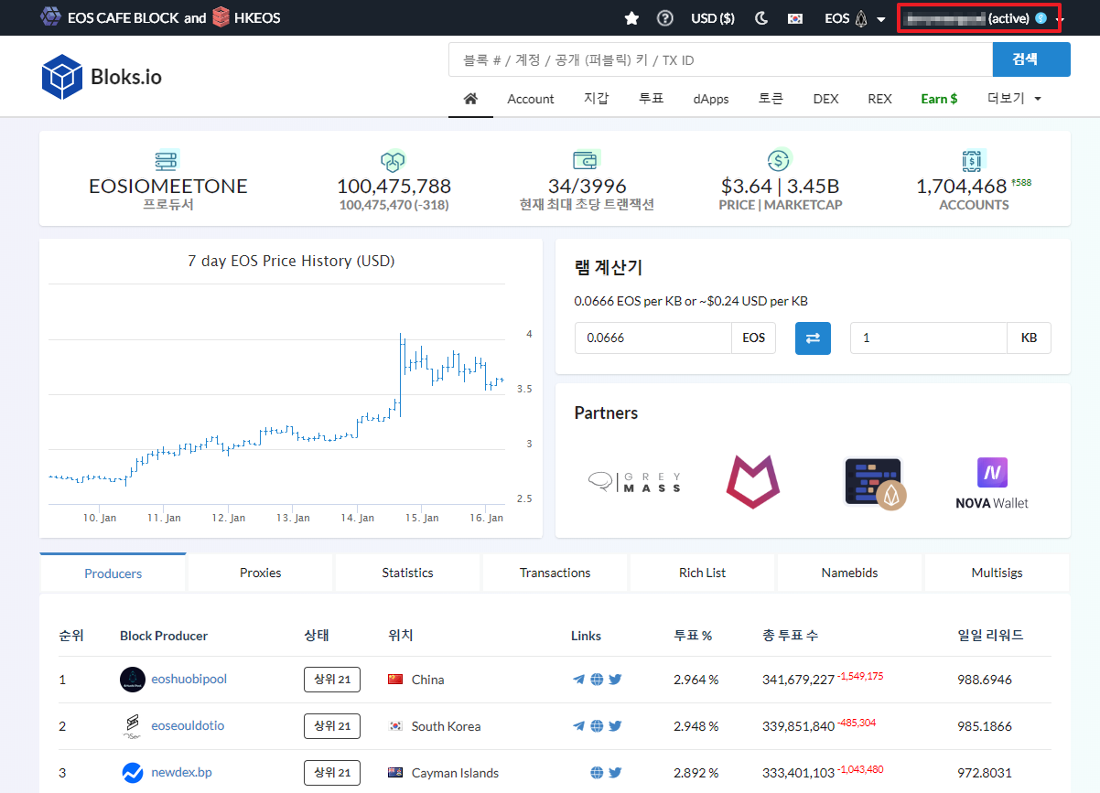Click newdex.bp's 상위 21 status badge
This screenshot has height=793, width=1100.
(x=332, y=772)
